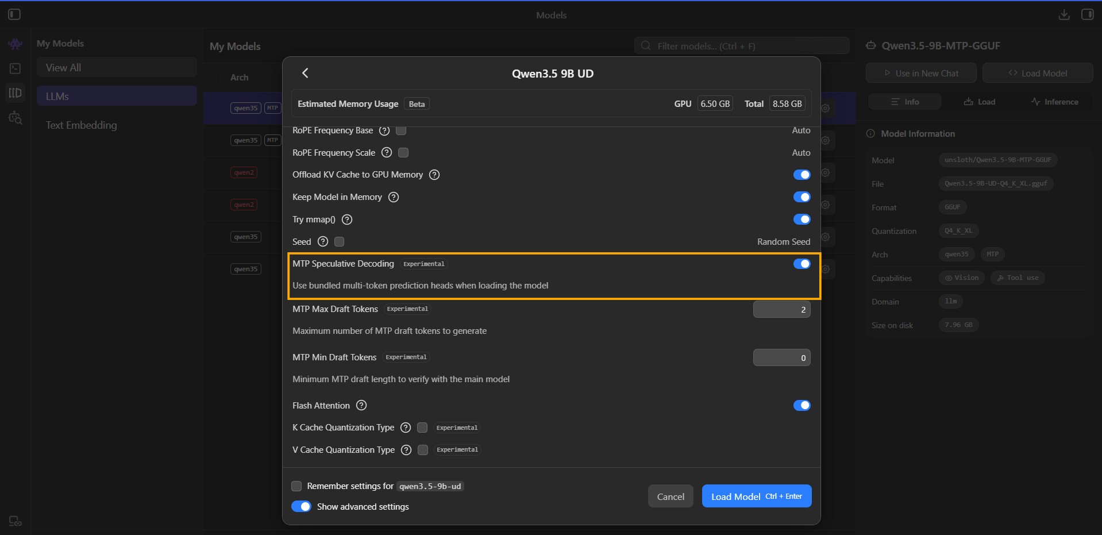The height and width of the screenshot is (535, 1102).
Task: Toggle the right sidebar panel icon
Action: coord(1088,14)
